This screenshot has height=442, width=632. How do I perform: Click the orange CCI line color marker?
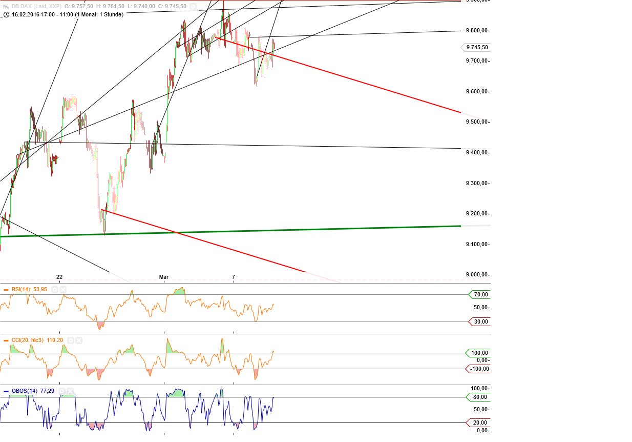coord(6,340)
